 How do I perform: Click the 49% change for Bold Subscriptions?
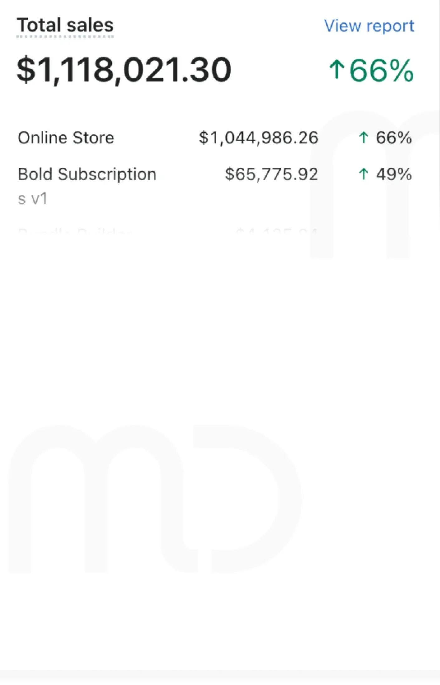[x=394, y=174]
